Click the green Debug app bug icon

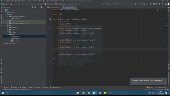point(135,4)
